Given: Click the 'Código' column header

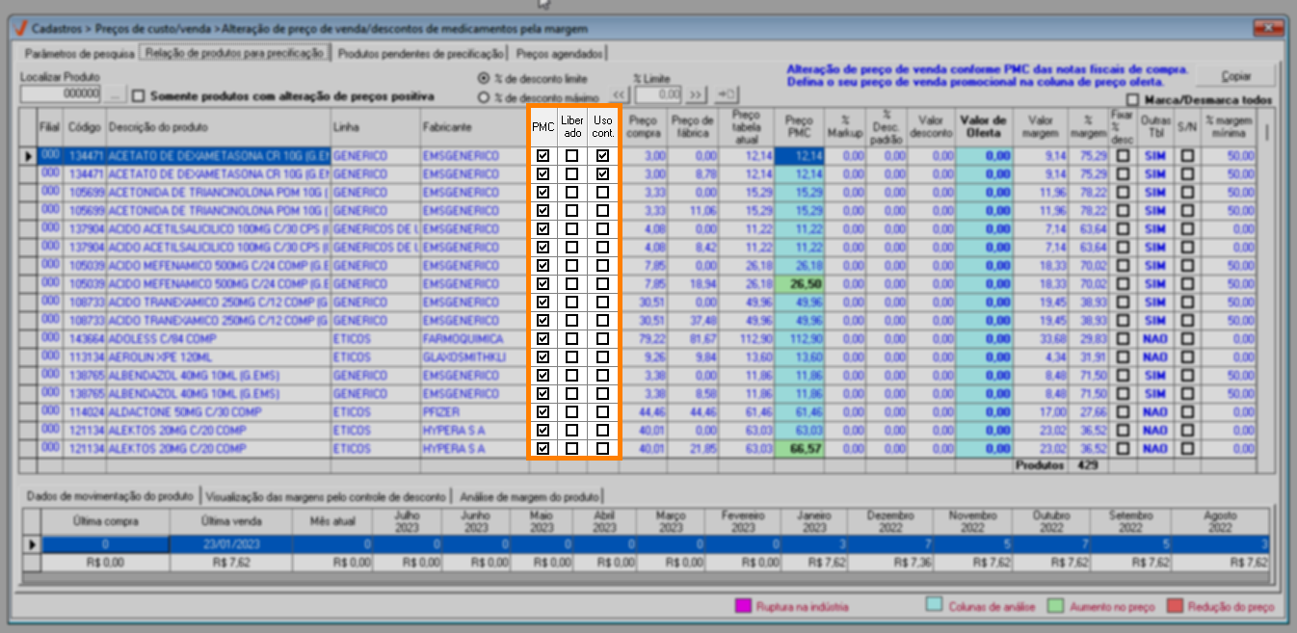Looking at the screenshot, I should tap(85, 127).
